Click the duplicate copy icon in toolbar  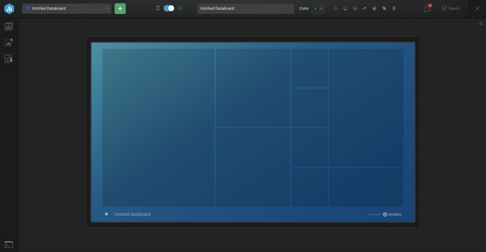374,9
